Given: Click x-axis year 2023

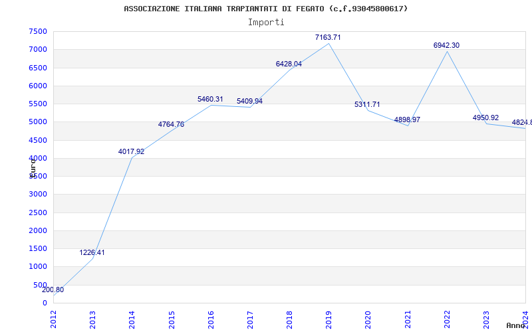Looking at the screenshot, I should 486,319.
